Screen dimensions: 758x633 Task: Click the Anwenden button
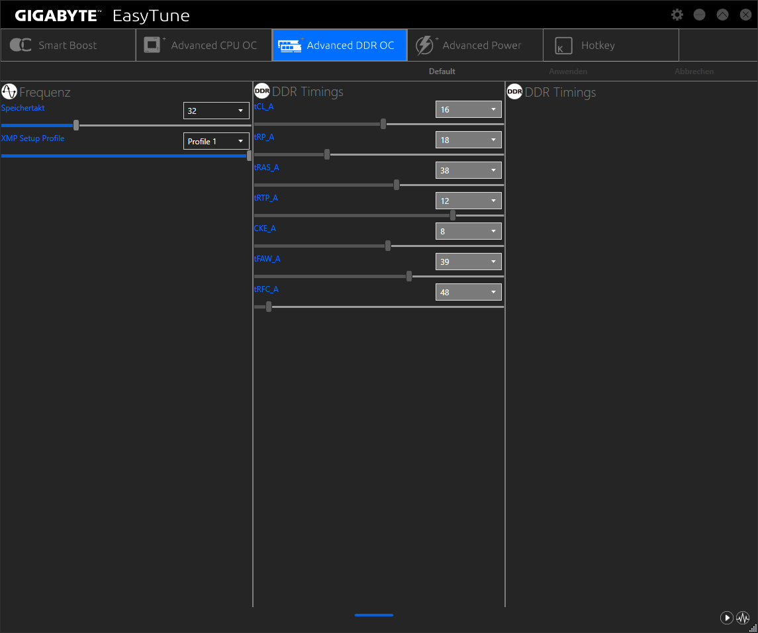568,71
